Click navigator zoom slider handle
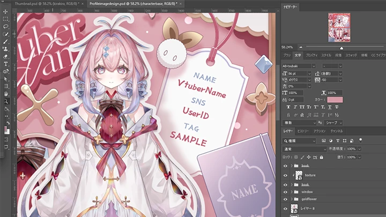Viewport: 386px width, 217px height. pos(342,48)
